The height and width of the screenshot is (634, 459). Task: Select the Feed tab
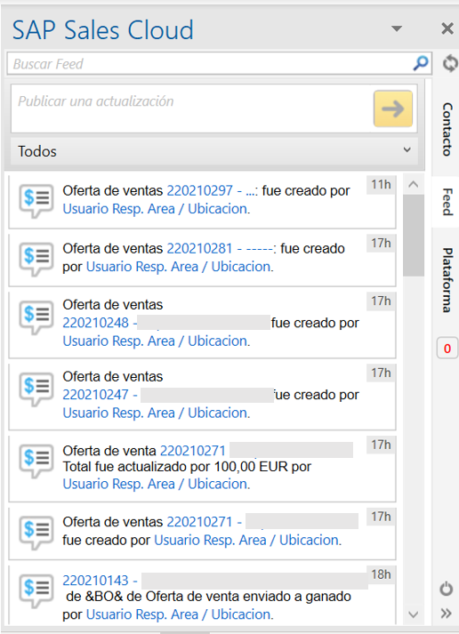[447, 202]
